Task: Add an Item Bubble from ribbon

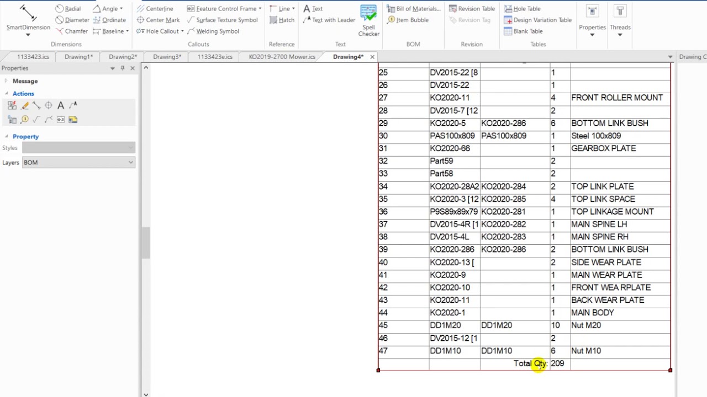Action: click(x=408, y=20)
